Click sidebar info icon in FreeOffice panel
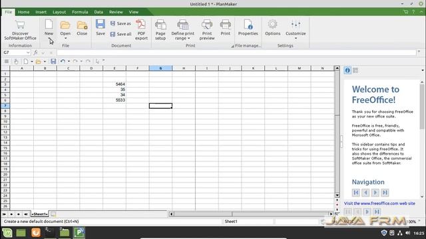This screenshot has width=426, height=239. point(347,70)
